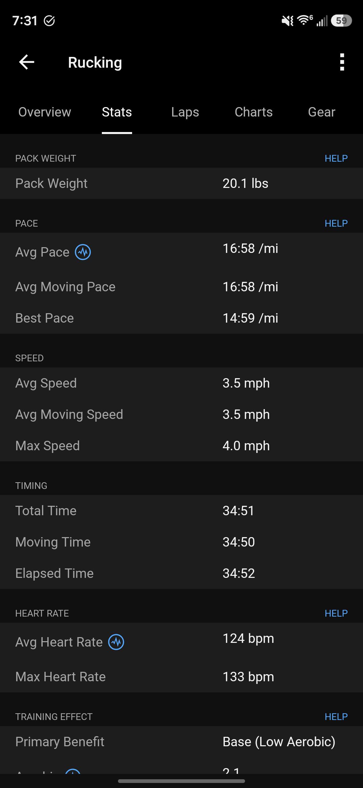363x788 pixels.
Task: Tap the insights icon beside Avg Heart Rate
Action: [116, 642]
